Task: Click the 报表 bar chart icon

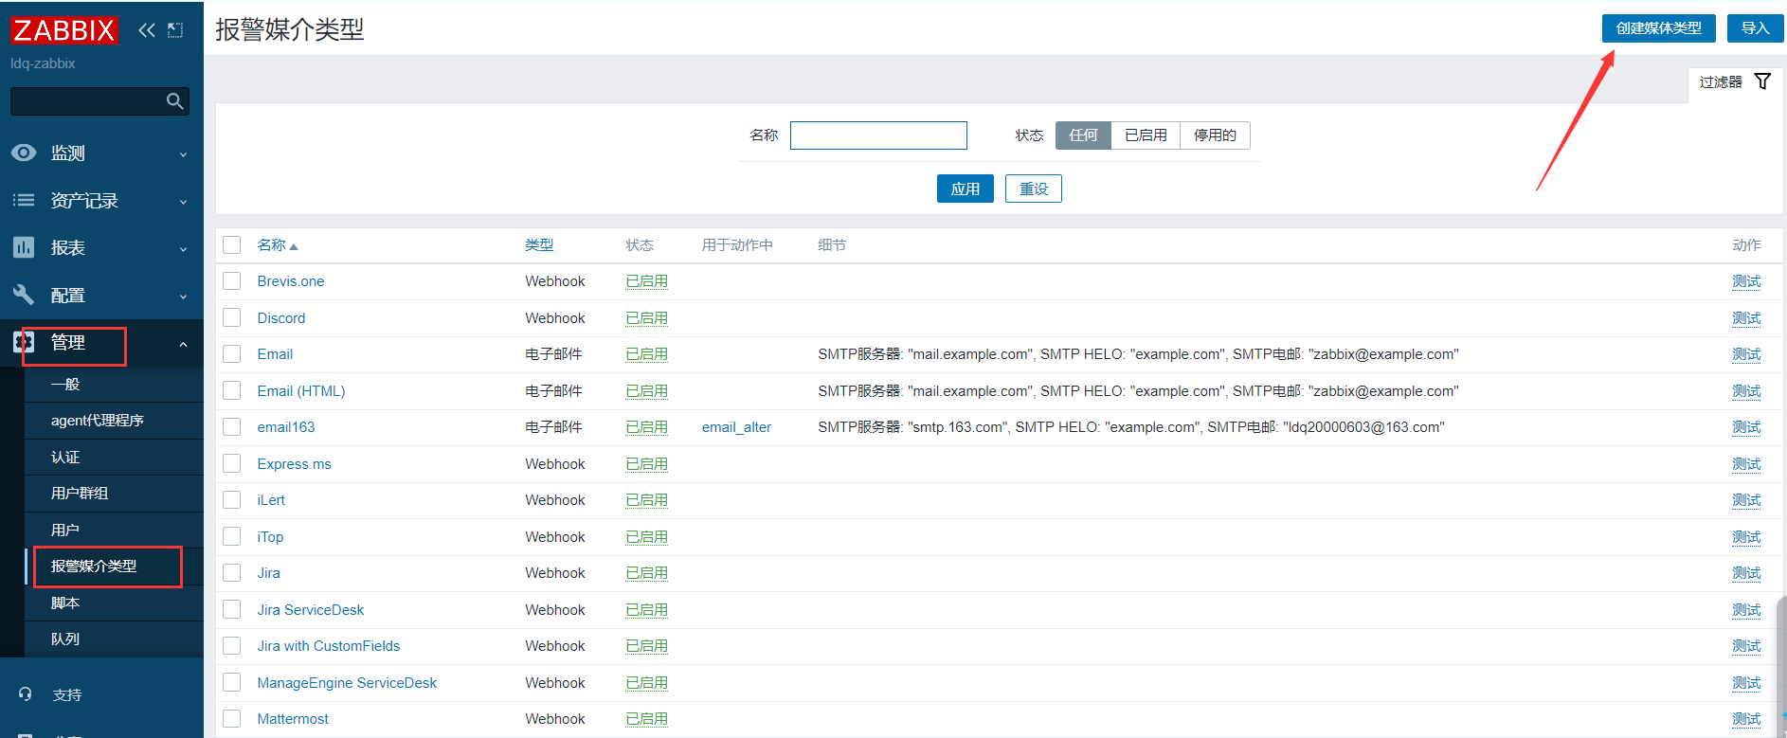Action: [x=24, y=247]
